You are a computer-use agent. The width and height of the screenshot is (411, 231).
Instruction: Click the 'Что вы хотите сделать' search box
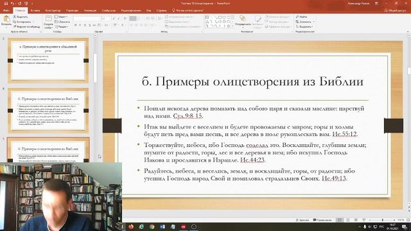click(x=188, y=10)
